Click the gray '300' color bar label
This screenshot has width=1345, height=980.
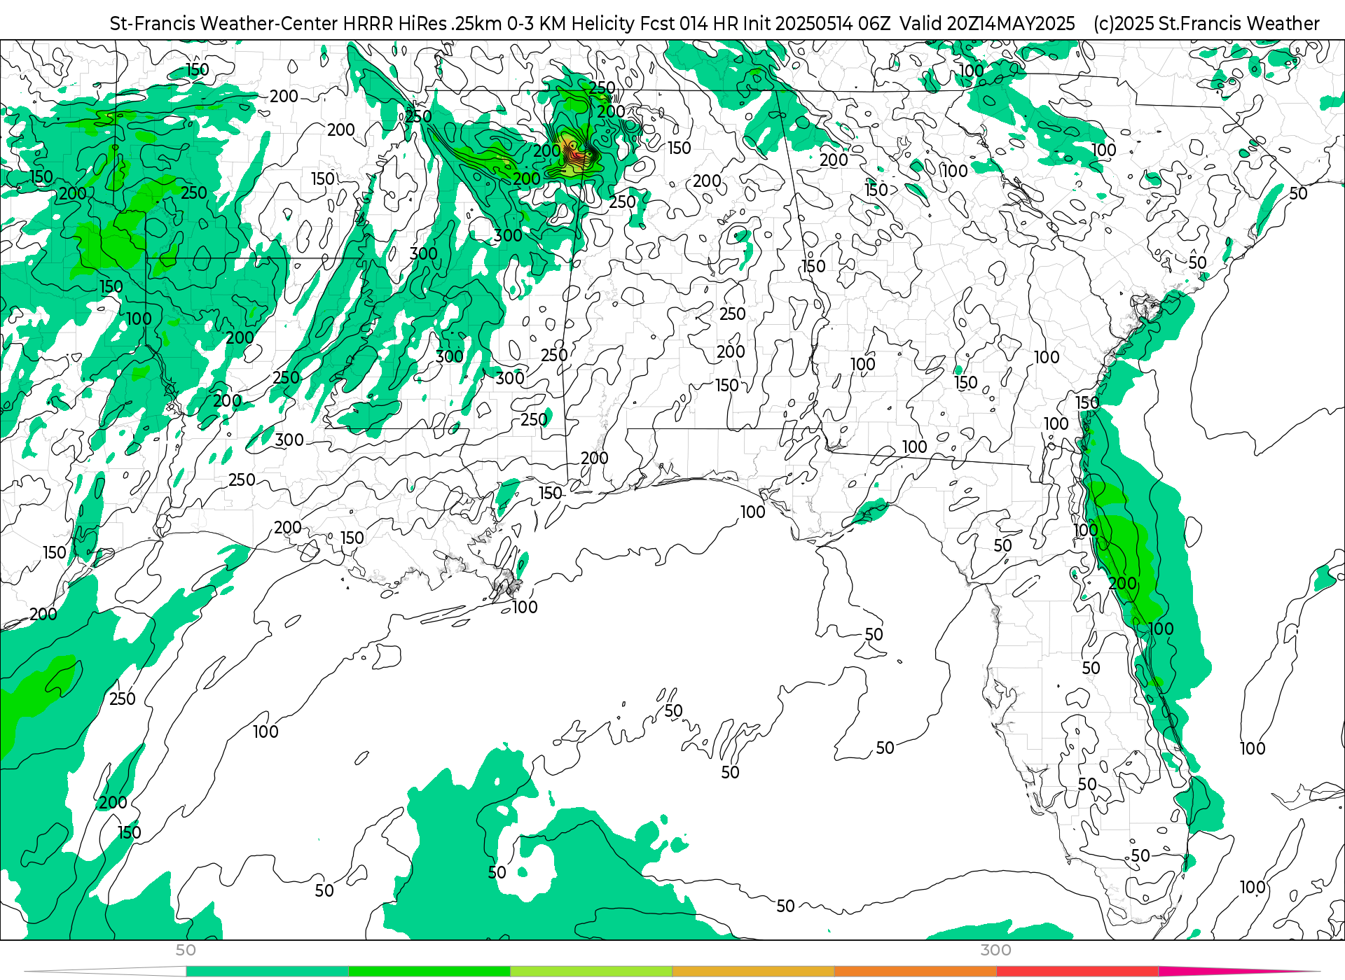pos(995,950)
